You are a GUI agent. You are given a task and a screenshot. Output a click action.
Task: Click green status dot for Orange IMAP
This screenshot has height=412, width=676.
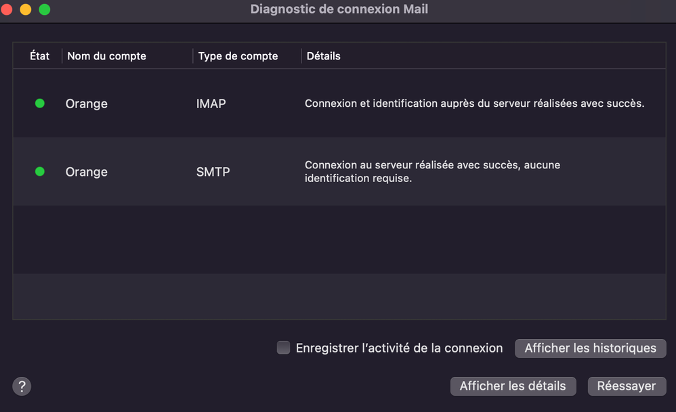click(40, 104)
